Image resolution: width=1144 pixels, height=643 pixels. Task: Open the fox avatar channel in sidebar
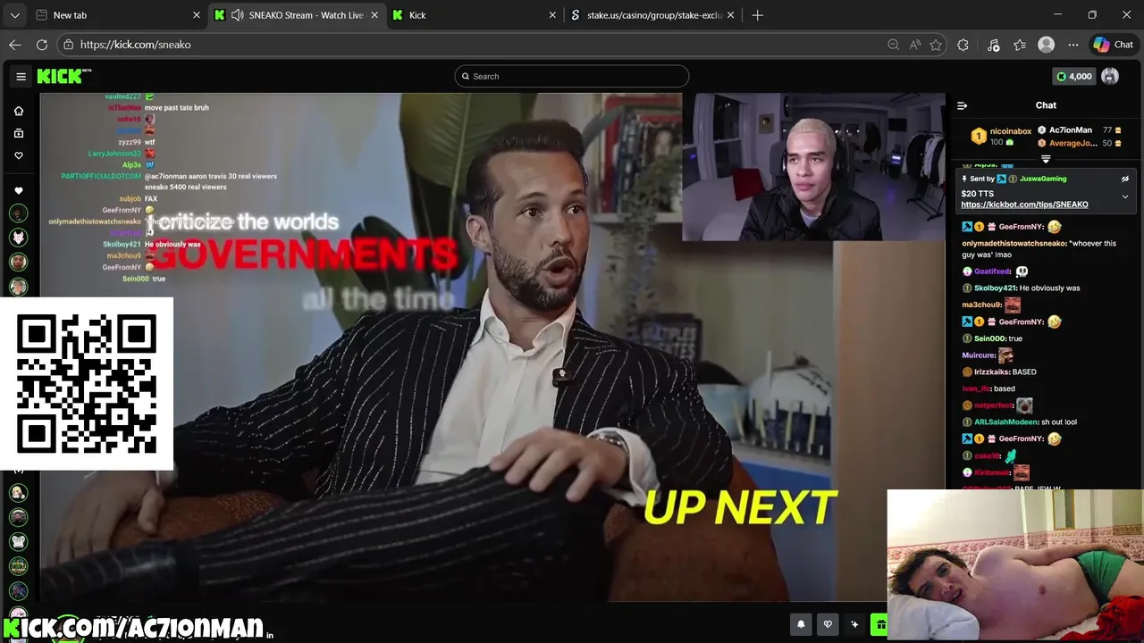click(x=19, y=238)
